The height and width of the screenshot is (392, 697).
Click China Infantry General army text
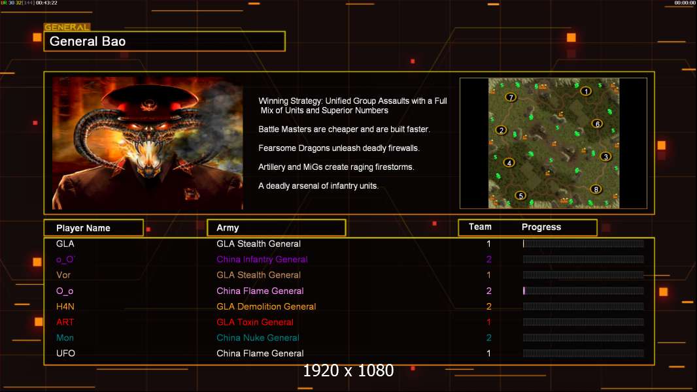[262, 259]
